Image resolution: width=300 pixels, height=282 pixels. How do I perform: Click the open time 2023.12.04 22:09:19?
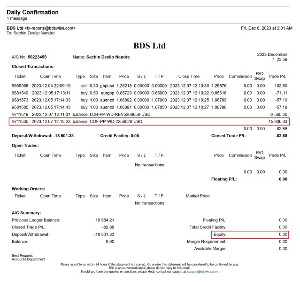[x=51, y=86]
